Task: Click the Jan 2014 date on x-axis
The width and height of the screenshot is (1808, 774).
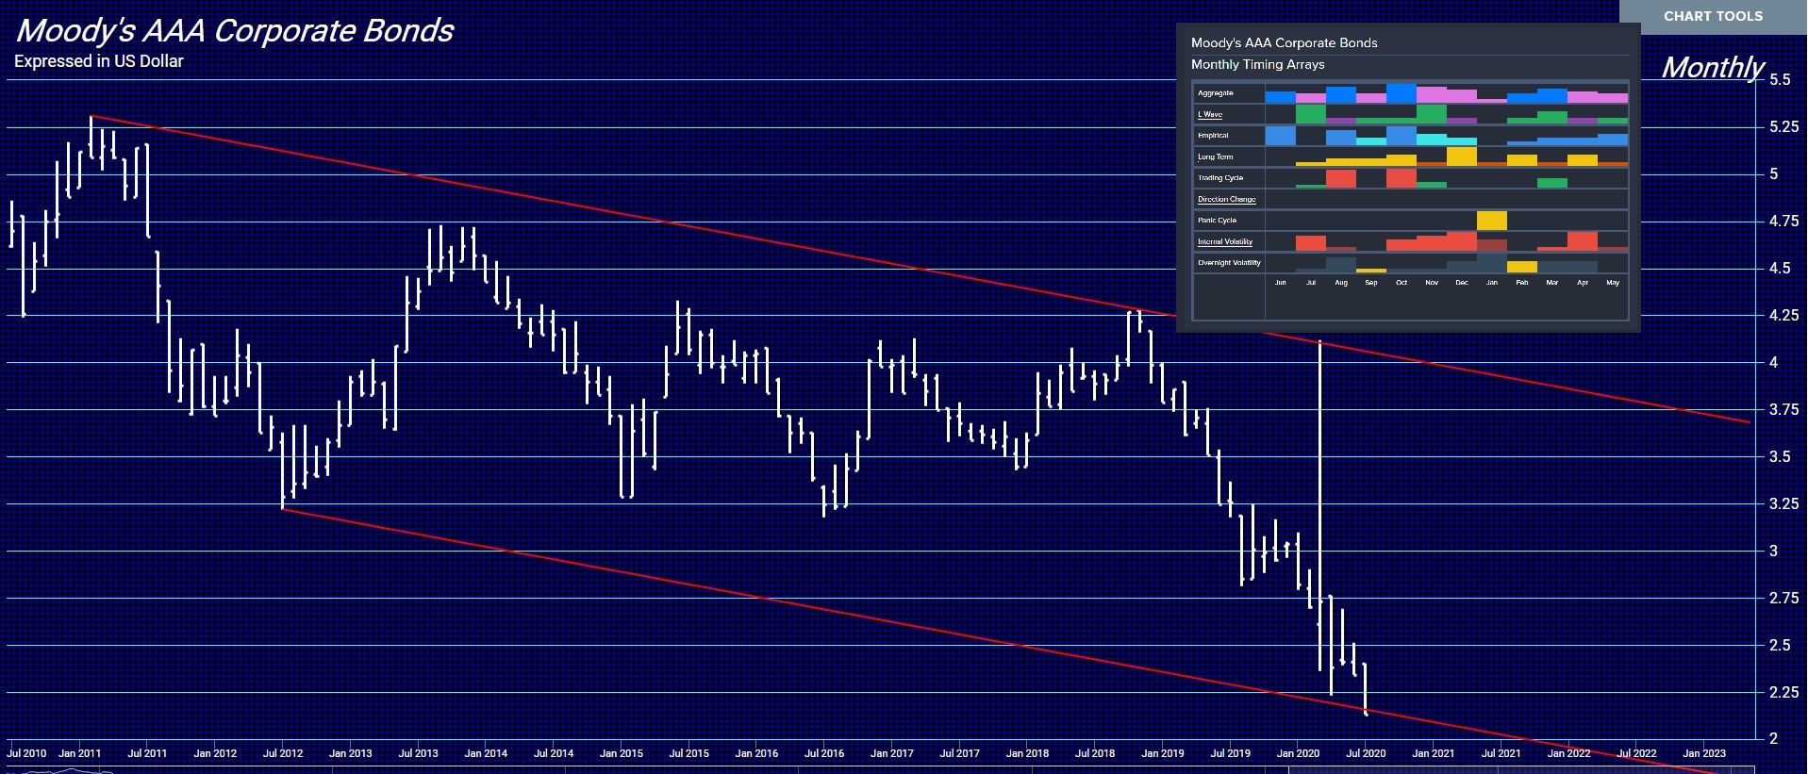Action: click(486, 753)
